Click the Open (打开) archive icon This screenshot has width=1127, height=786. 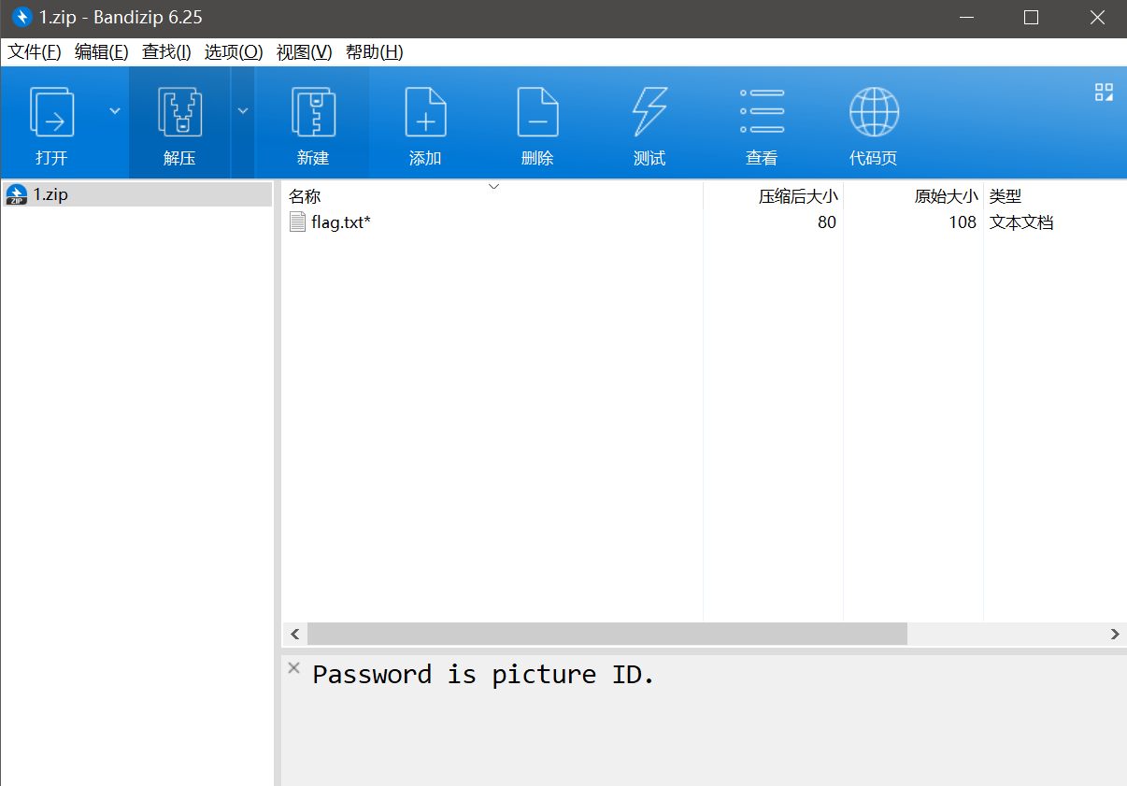coord(51,113)
